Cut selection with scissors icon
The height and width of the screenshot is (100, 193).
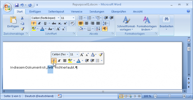click(x=22, y=18)
